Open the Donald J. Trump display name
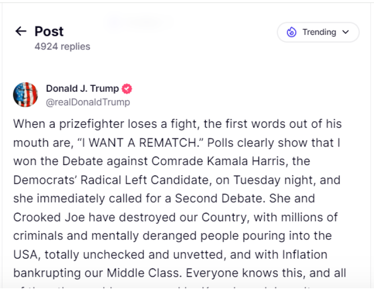Viewport: 374px width, 303px height. pyautogui.click(x=82, y=88)
